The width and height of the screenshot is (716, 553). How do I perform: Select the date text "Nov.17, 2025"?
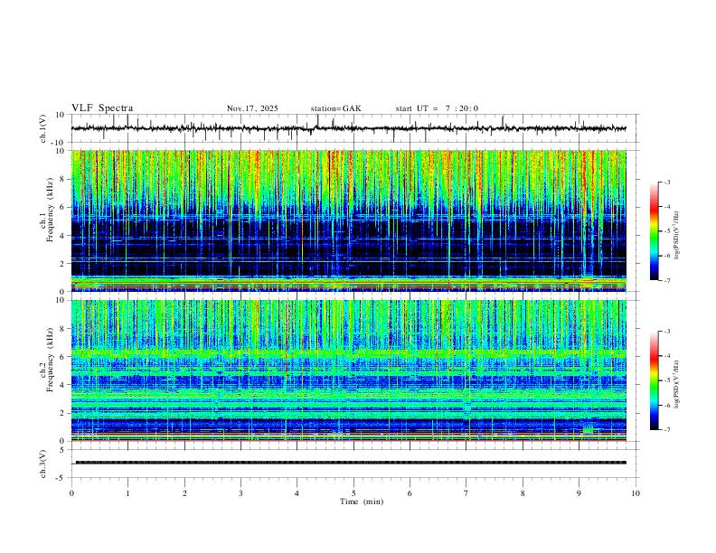click(252, 108)
